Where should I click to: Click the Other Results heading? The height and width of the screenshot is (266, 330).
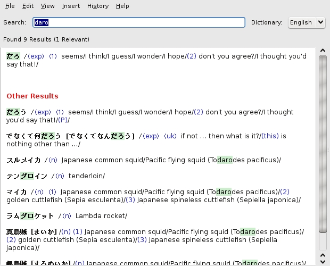coord(32,96)
